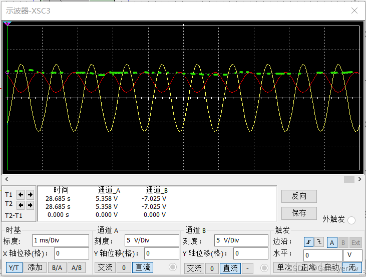The width and height of the screenshot is (366, 277).
Task: Move cursor T1 left with its arrow
Action: (21, 194)
